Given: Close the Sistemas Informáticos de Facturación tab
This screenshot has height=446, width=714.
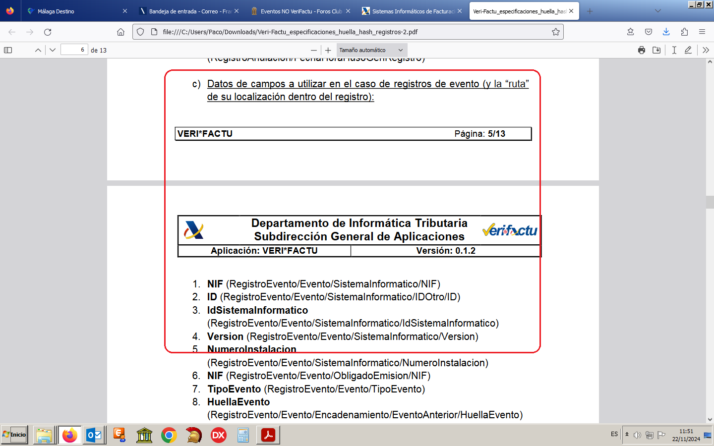Looking at the screenshot, I should coord(460,11).
